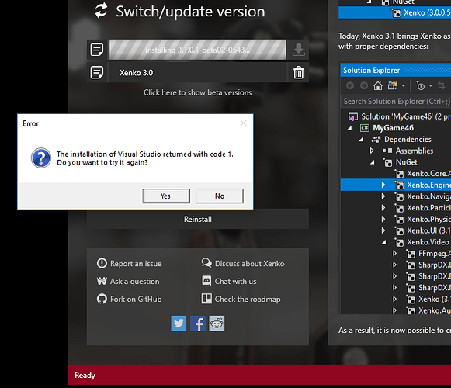Select Xenko.Core package item
The width and height of the screenshot is (451, 388).
428,174
